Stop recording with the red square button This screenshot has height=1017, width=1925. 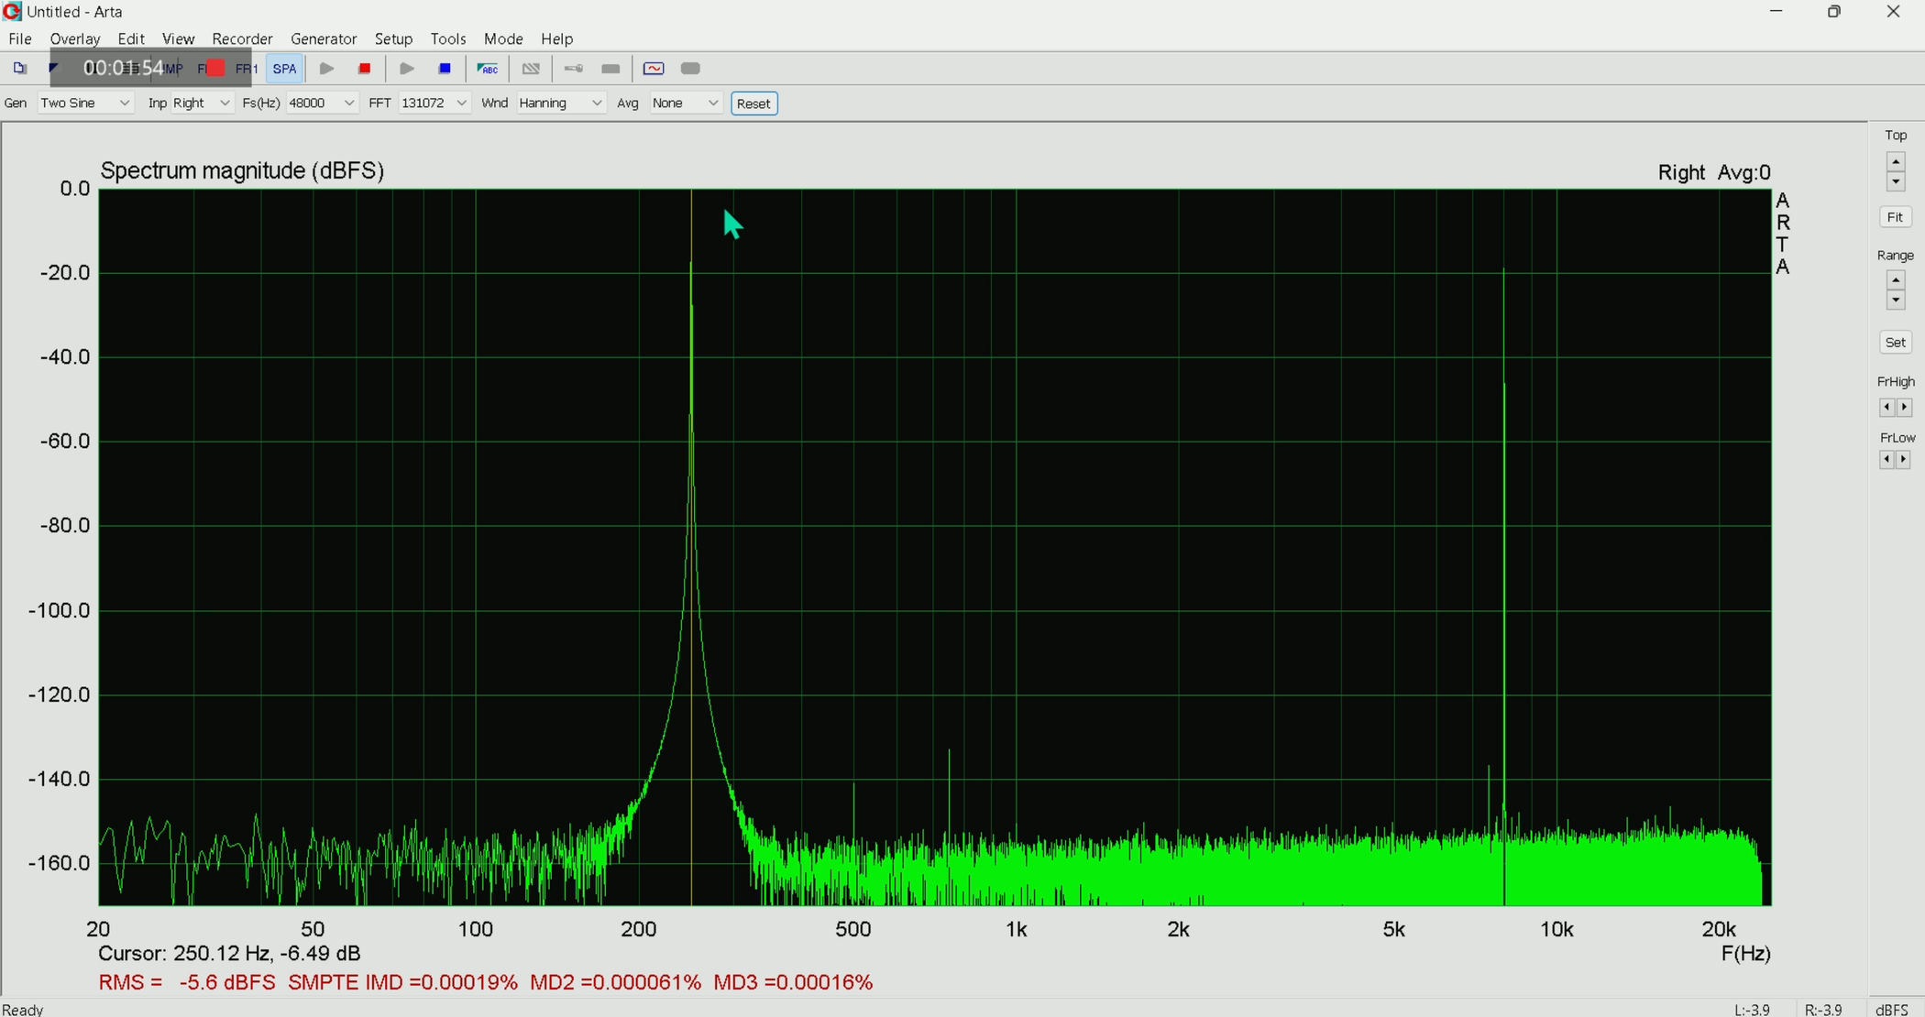tap(364, 69)
